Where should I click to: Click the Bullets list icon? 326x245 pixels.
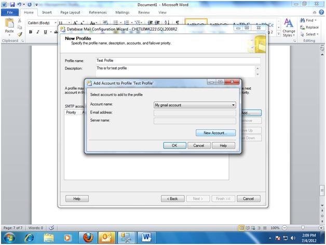116,22
